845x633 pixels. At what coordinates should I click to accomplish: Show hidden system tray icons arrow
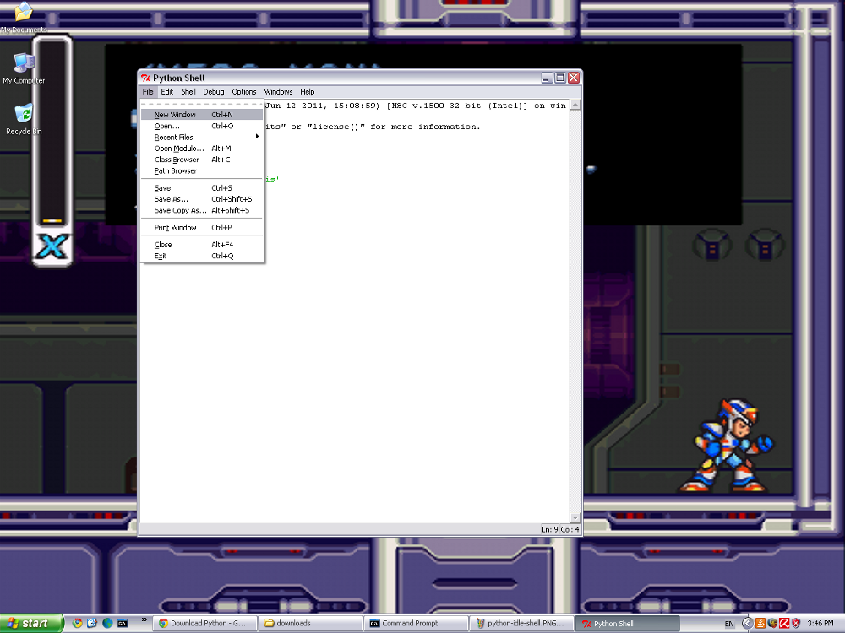(747, 624)
